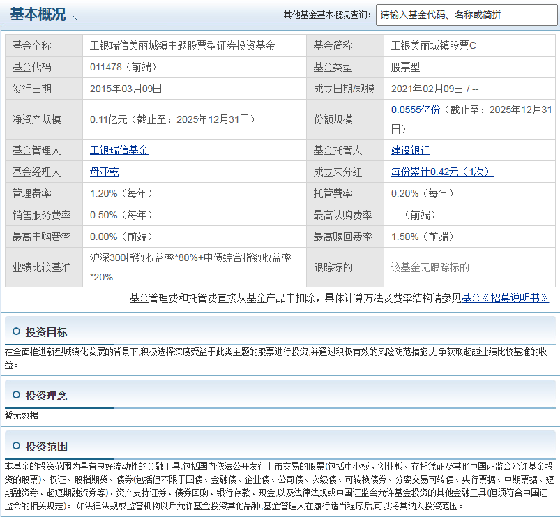Click the 最高申购费率 label cell
Viewport: 560px width, 517px height.
click(x=44, y=237)
